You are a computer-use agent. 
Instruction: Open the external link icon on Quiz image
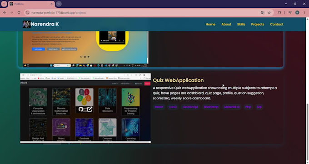90,109
